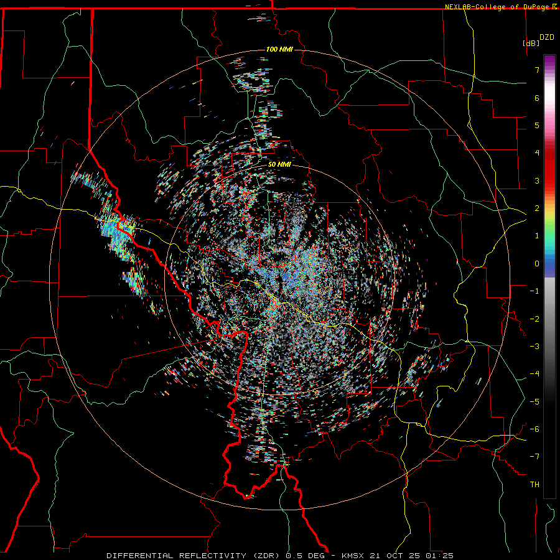Click the 2 value on the color scale
560x560 pixels.
[537, 208]
